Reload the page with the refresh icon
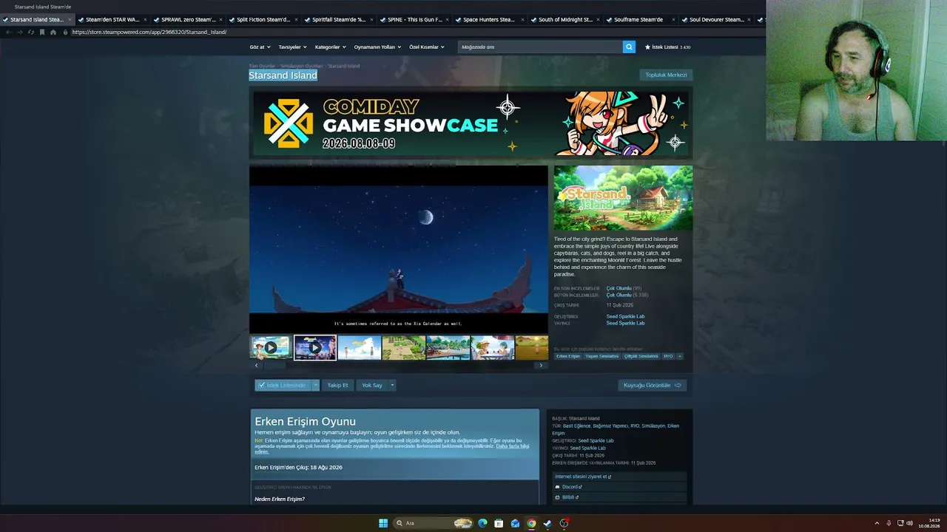The width and height of the screenshot is (947, 532). coord(31,32)
